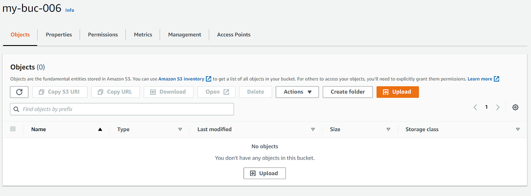Switch to the Properties tab
The width and height of the screenshot is (531, 196).
tap(59, 35)
